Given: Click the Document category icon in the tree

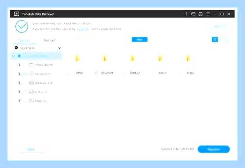Looking at the screenshot, I should 31,74.
